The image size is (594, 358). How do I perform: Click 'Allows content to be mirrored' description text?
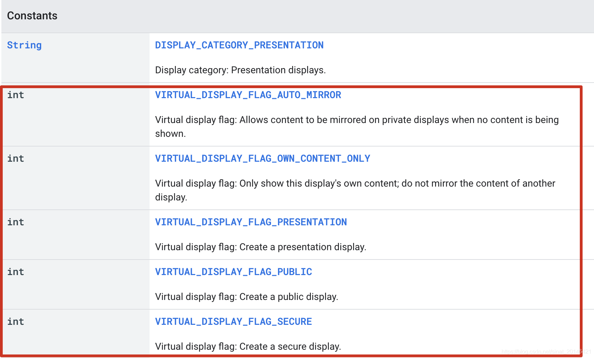click(357, 126)
